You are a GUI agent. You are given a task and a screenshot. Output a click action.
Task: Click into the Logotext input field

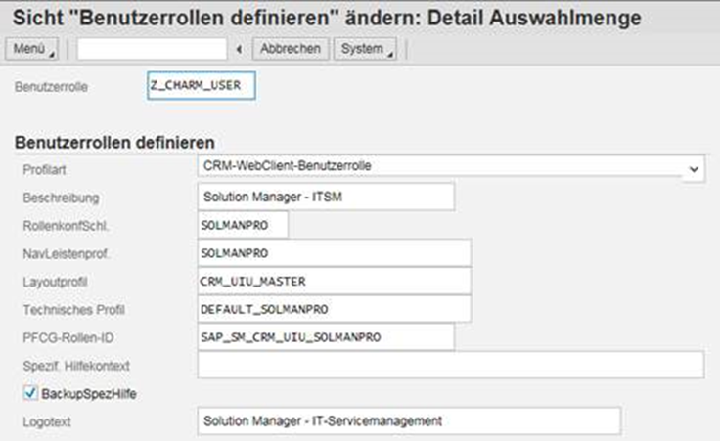408,420
